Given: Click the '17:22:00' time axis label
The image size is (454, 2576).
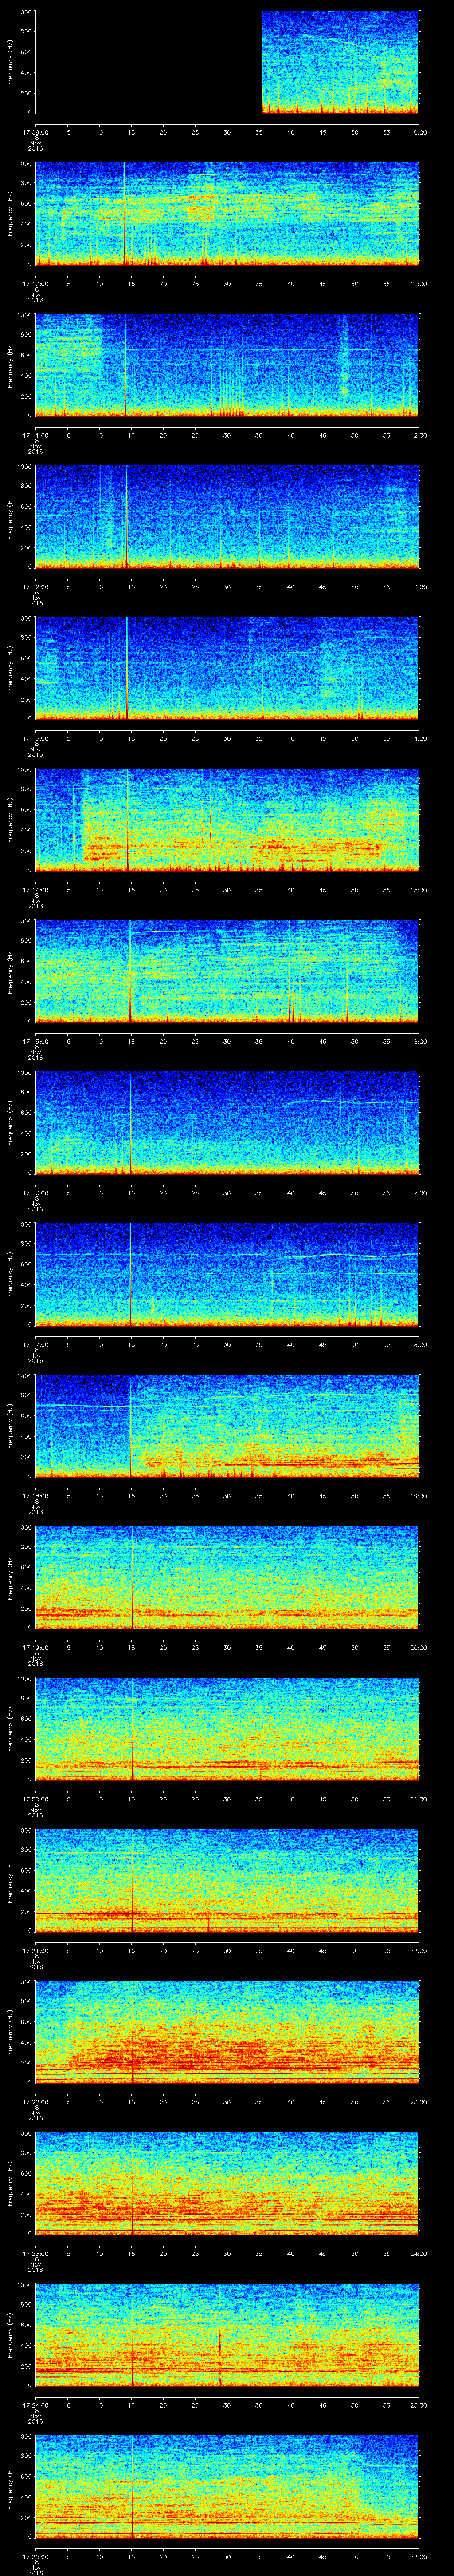Looking at the screenshot, I should 36,2102.
